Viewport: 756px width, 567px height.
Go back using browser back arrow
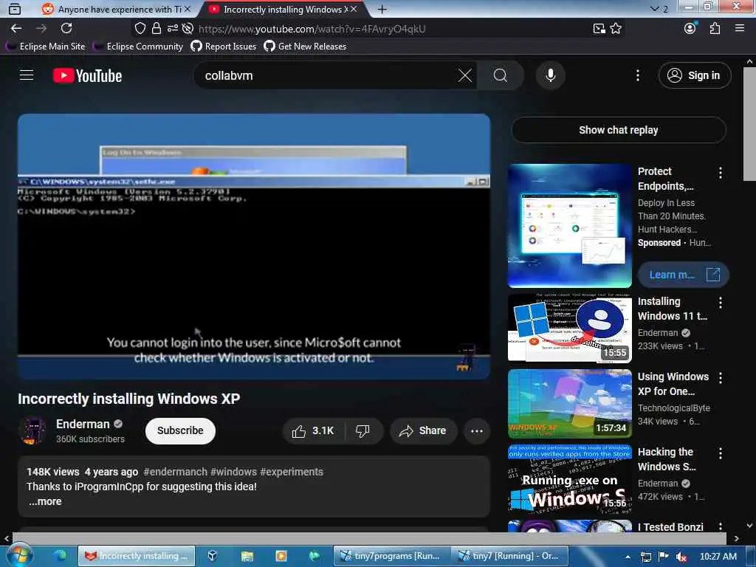tap(16, 29)
